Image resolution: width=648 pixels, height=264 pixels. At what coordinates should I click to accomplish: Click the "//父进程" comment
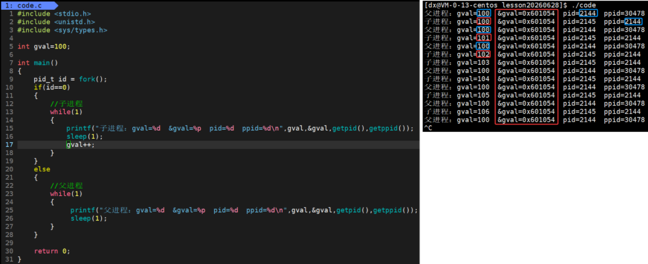(x=66, y=186)
